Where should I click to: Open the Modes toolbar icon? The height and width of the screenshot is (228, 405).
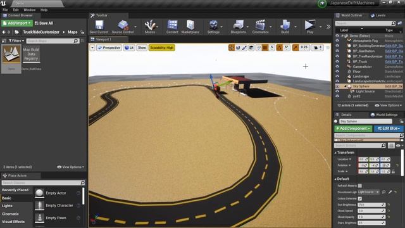pos(150,27)
